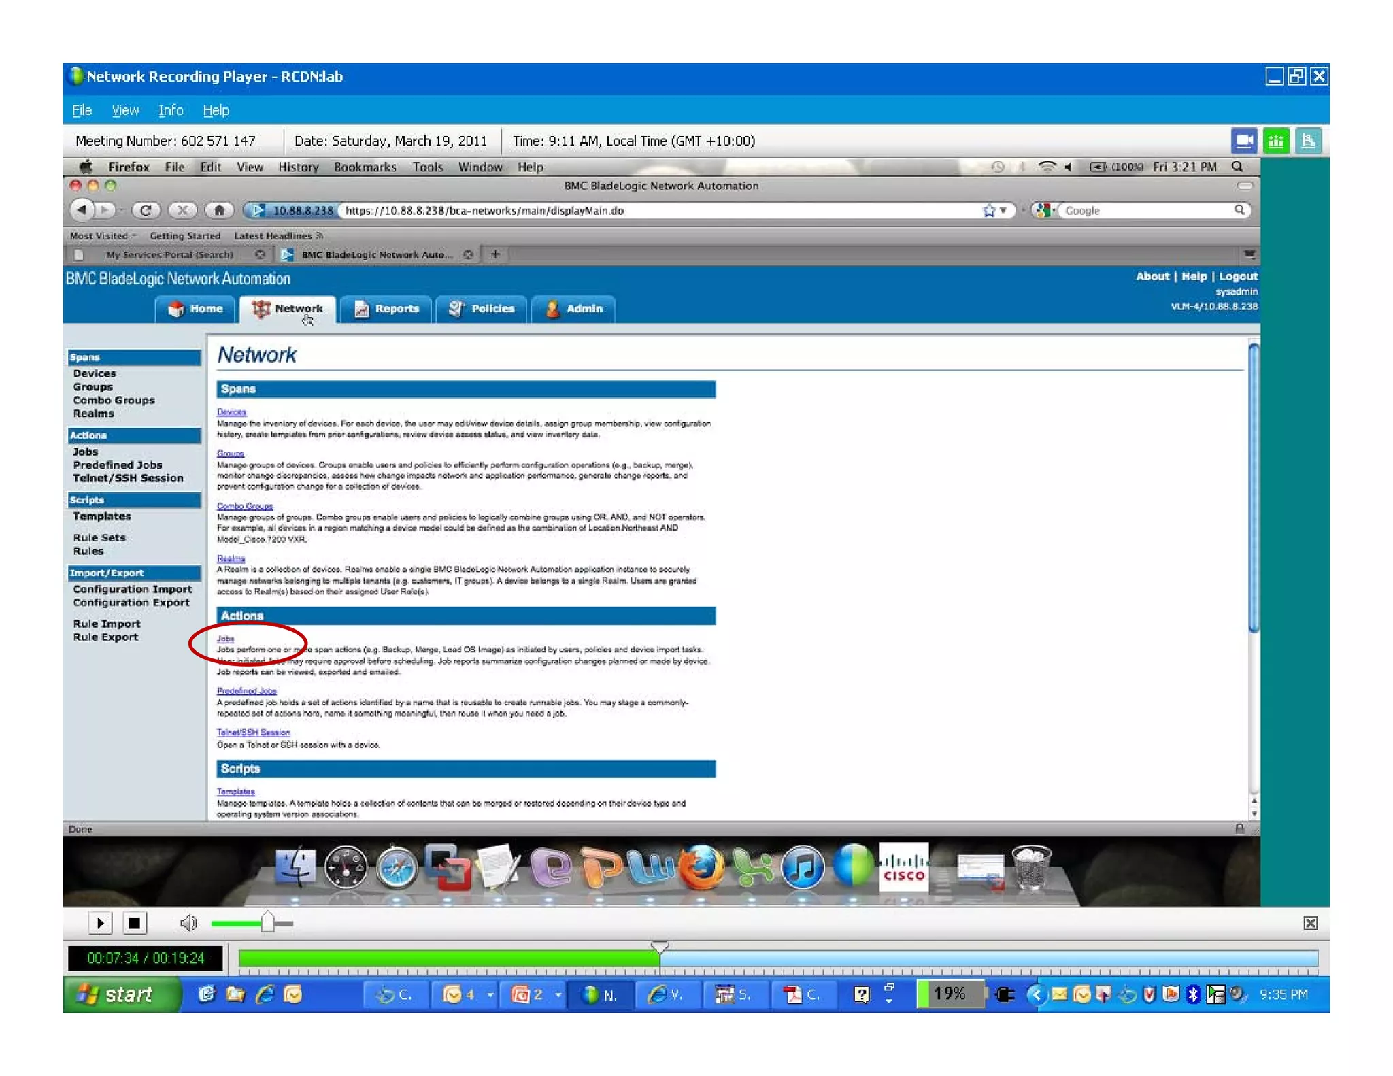Open the player Info menu

pyautogui.click(x=171, y=110)
